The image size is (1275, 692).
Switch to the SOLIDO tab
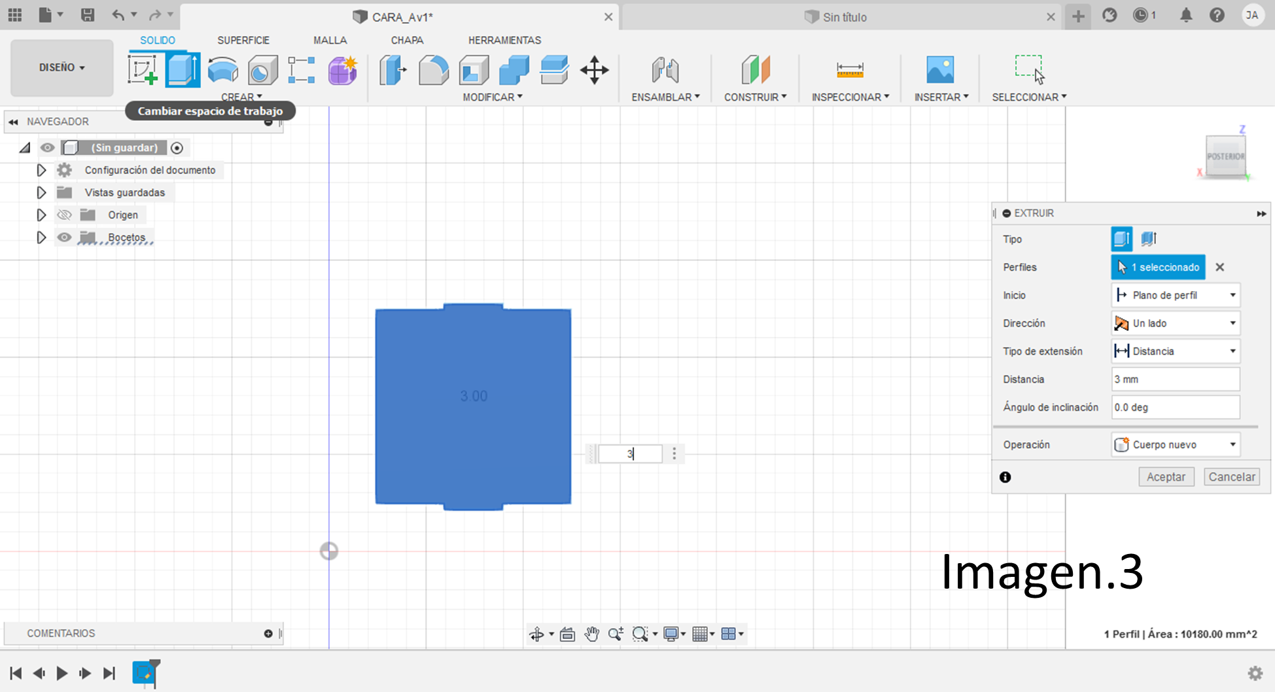[158, 40]
